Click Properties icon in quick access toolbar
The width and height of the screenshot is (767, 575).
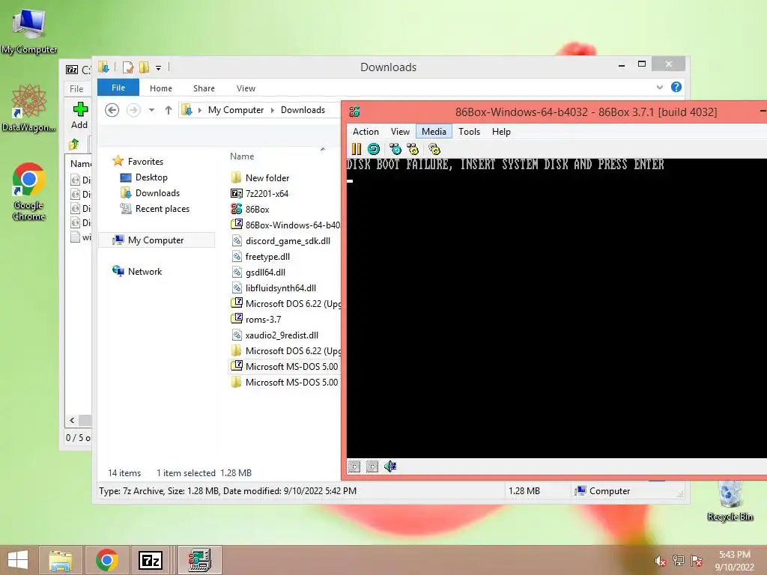tap(128, 67)
